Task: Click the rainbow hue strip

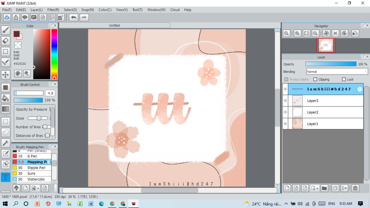Action: [54, 54]
